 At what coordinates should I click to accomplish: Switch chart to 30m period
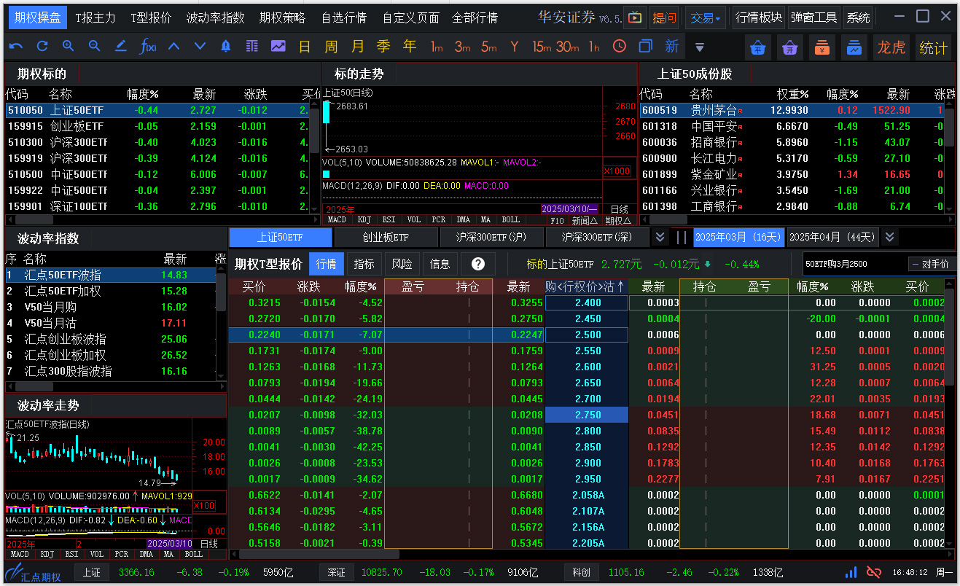[x=568, y=47]
